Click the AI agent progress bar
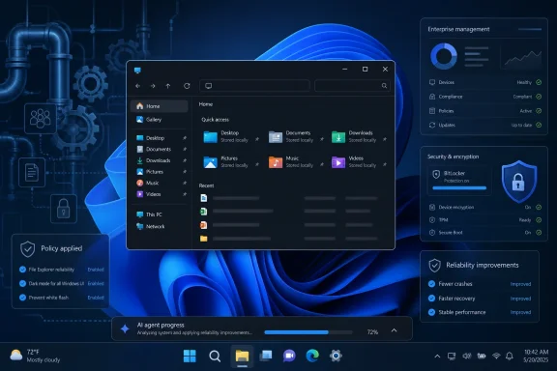The width and height of the screenshot is (557, 371). (308, 332)
